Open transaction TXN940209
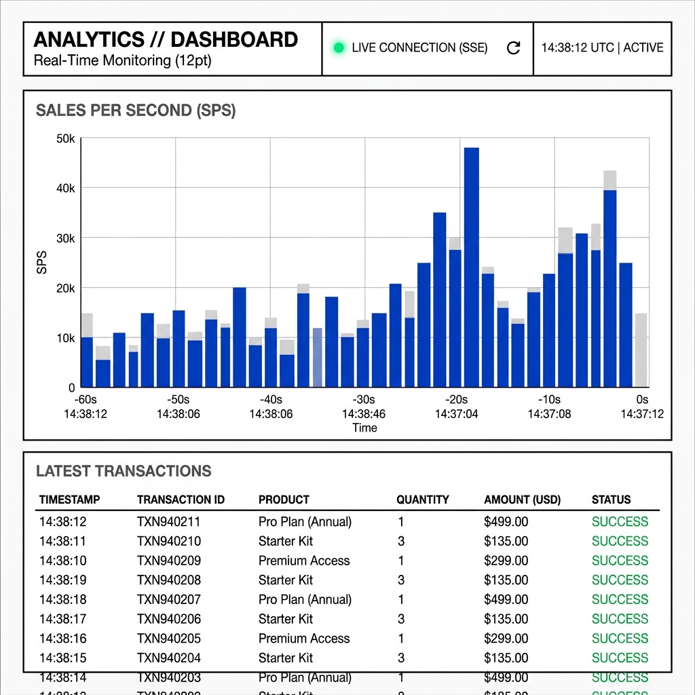This screenshot has width=695, height=695. [x=168, y=561]
